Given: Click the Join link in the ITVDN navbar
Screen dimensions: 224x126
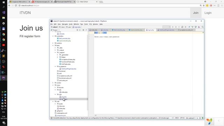Looking at the screenshot, I should [x=196, y=13].
